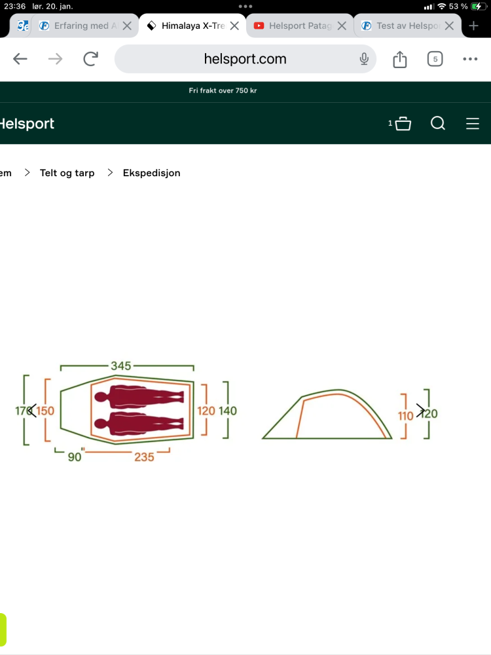
Task: Show the next product image
Action: [420, 411]
